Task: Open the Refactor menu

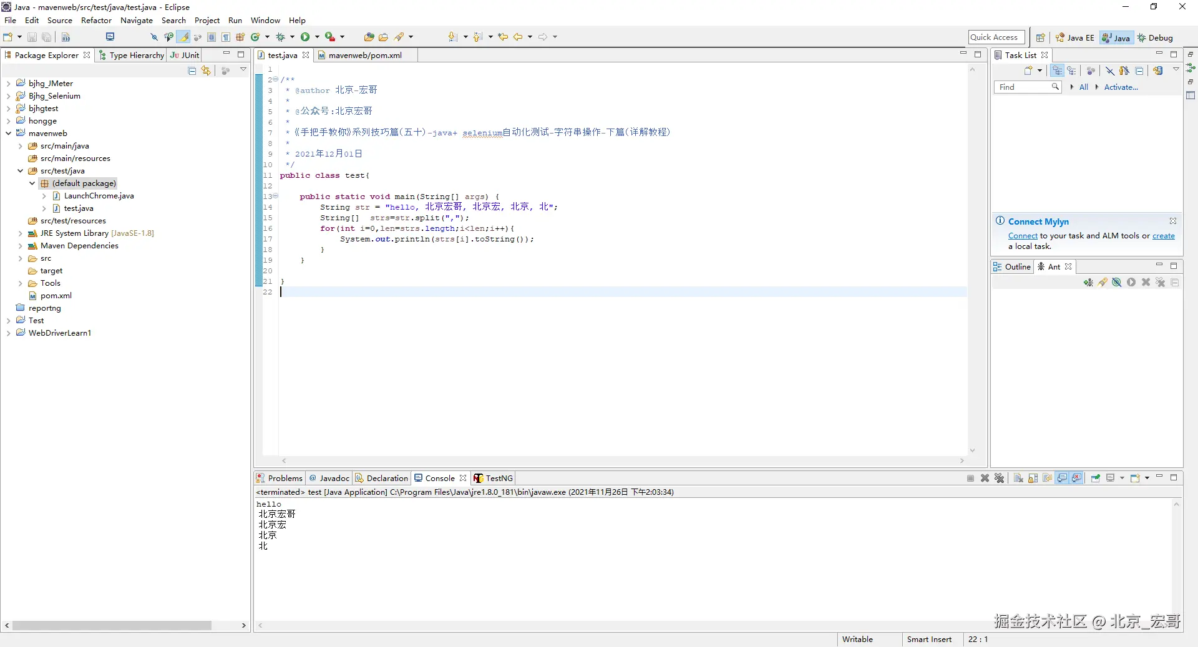Action: tap(96, 21)
